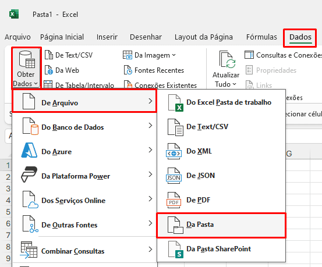Click the SharePoint folder icon
This screenshot has height=267, width=322.
click(176, 250)
